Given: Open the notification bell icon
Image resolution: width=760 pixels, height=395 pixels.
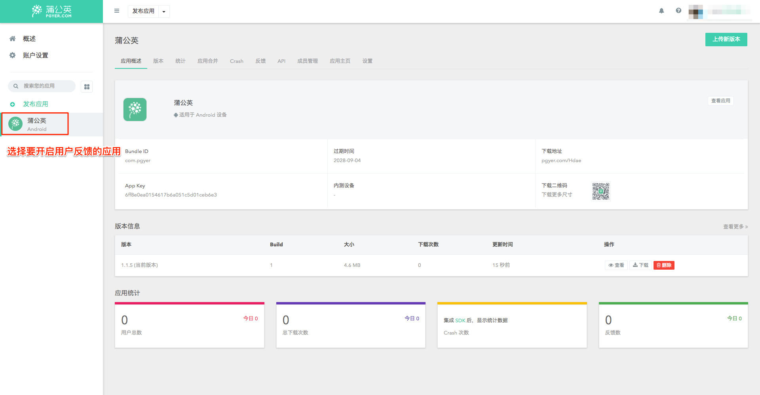Looking at the screenshot, I should 661,11.
